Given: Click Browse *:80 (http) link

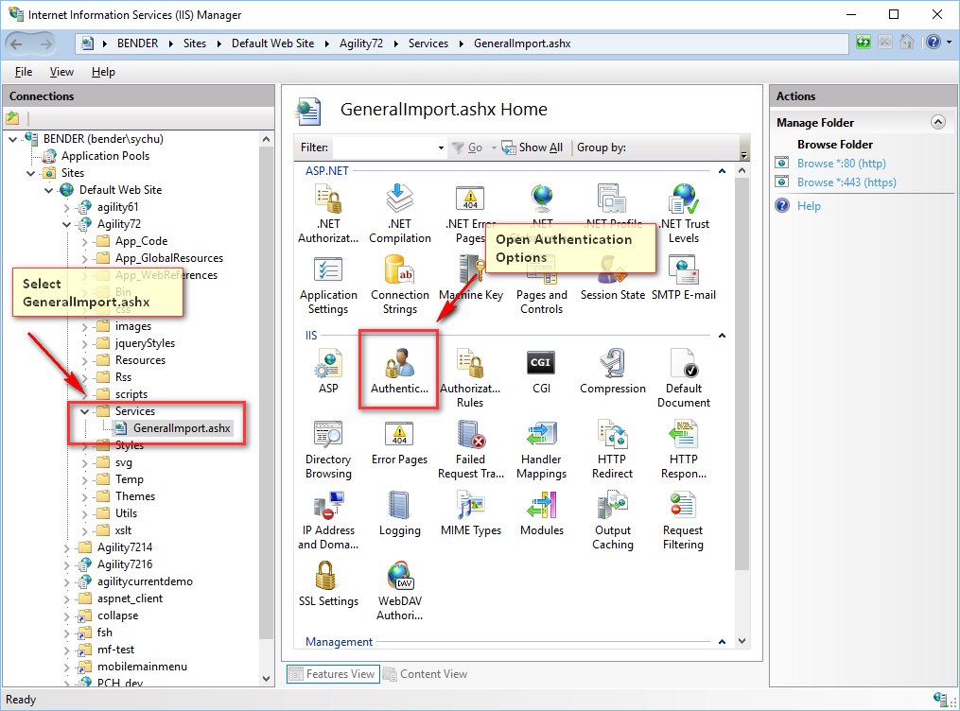Looking at the screenshot, I should click(x=840, y=164).
